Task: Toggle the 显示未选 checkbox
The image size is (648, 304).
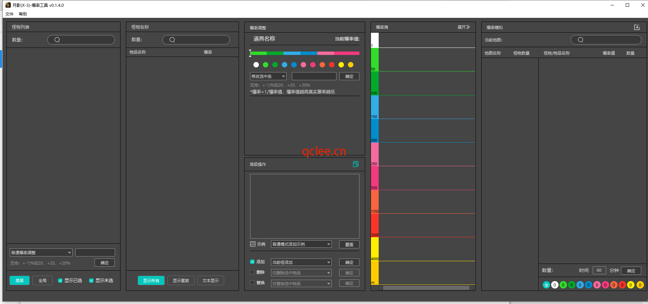Action: 91,280
